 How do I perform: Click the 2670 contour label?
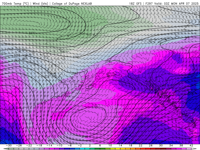32,33
